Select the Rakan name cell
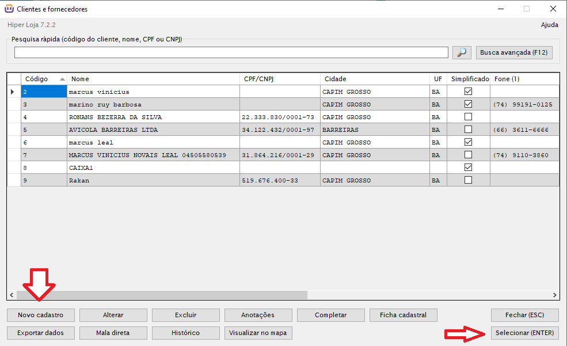 [153, 180]
